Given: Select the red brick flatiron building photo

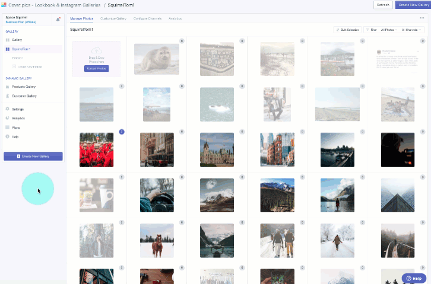Looking at the screenshot, I should (277, 150).
